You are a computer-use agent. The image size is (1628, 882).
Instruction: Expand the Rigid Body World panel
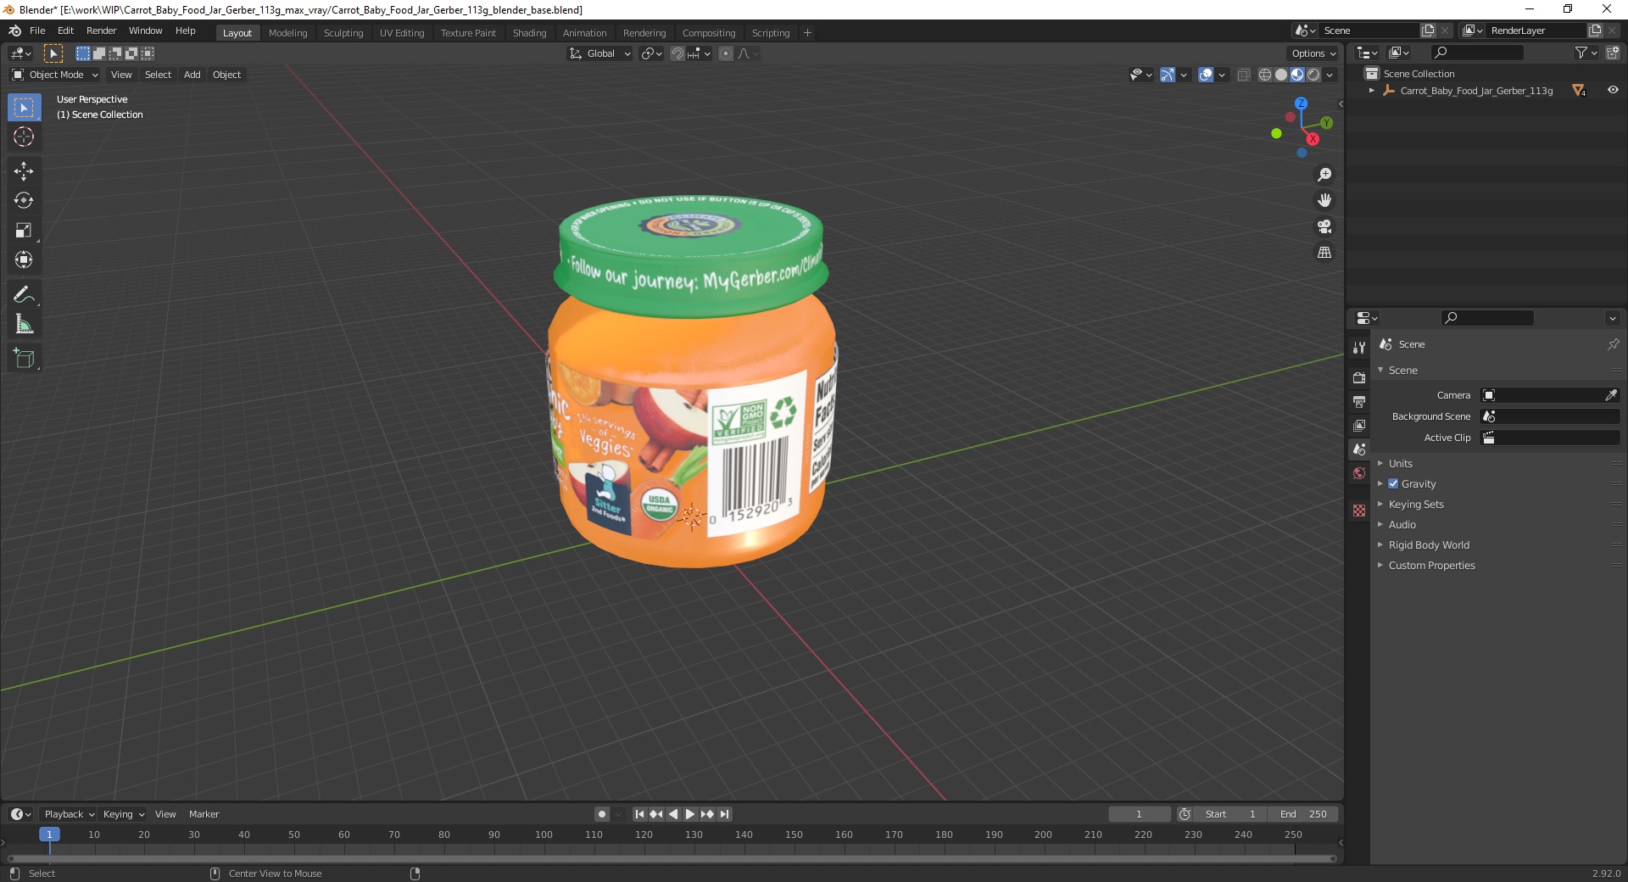pos(1428,544)
